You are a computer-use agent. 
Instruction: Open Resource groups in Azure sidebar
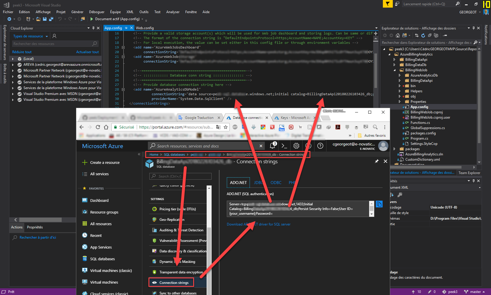pos(104,212)
